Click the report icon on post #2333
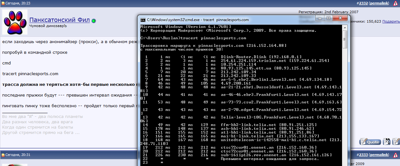Viewport: 400px width, 166px height. pyautogui.click(x=396, y=155)
